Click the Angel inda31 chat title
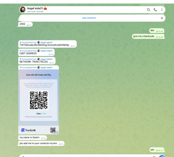This screenshot has width=174, height=157. (x=35, y=8)
